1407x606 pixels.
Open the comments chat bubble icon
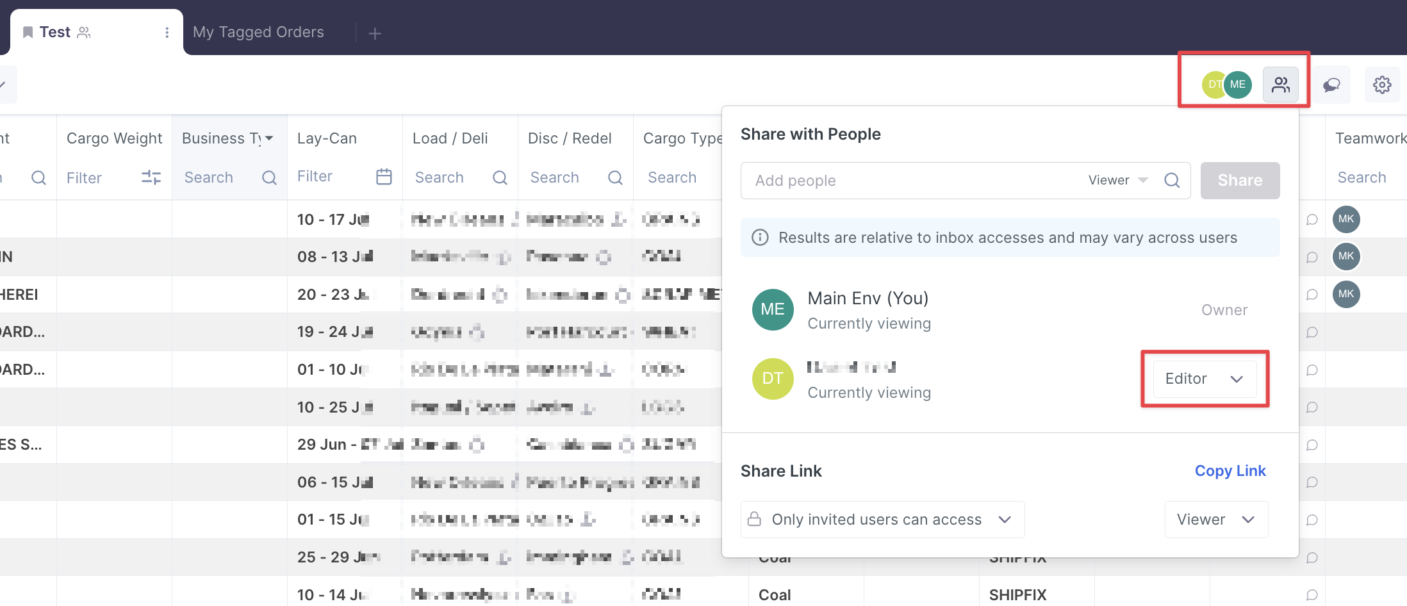click(x=1331, y=85)
